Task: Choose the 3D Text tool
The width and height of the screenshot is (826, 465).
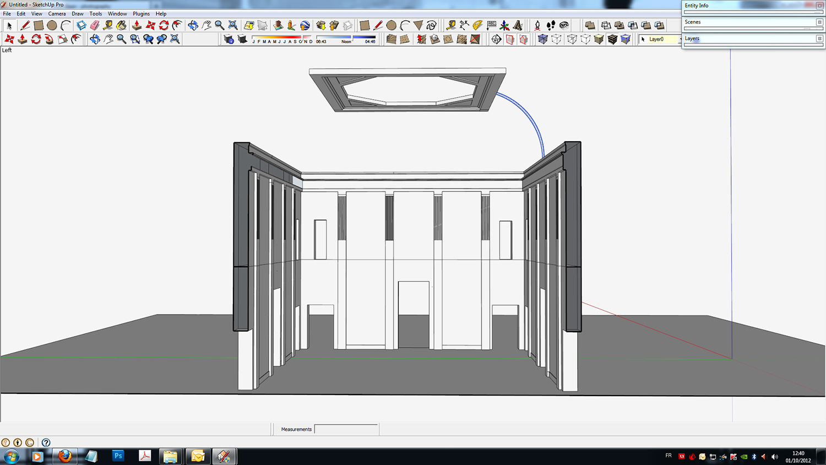Action: point(518,25)
